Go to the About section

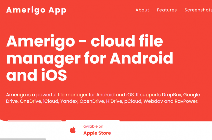point(142,10)
